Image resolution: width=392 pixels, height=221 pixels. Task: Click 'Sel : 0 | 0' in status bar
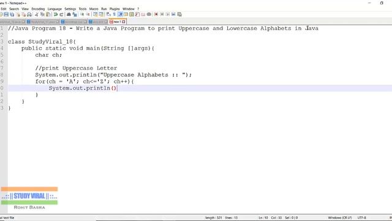292,218
